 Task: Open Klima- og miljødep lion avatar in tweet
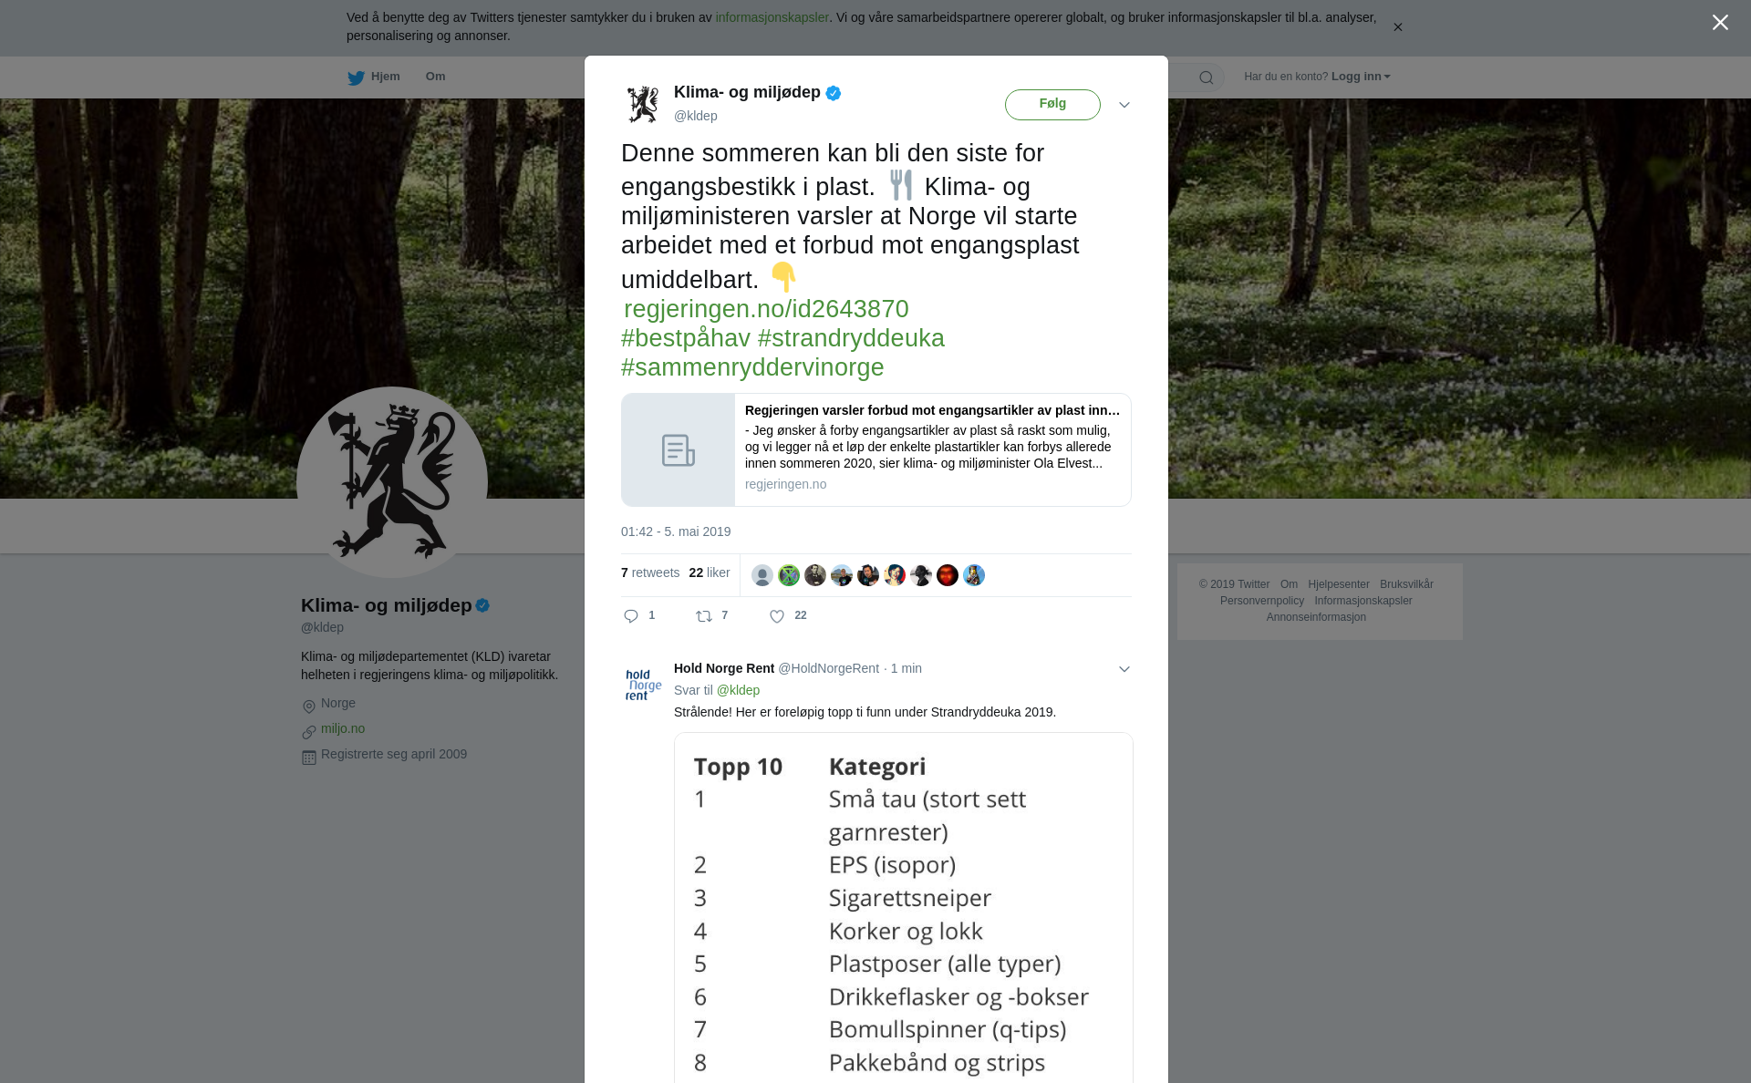pos(643,104)
